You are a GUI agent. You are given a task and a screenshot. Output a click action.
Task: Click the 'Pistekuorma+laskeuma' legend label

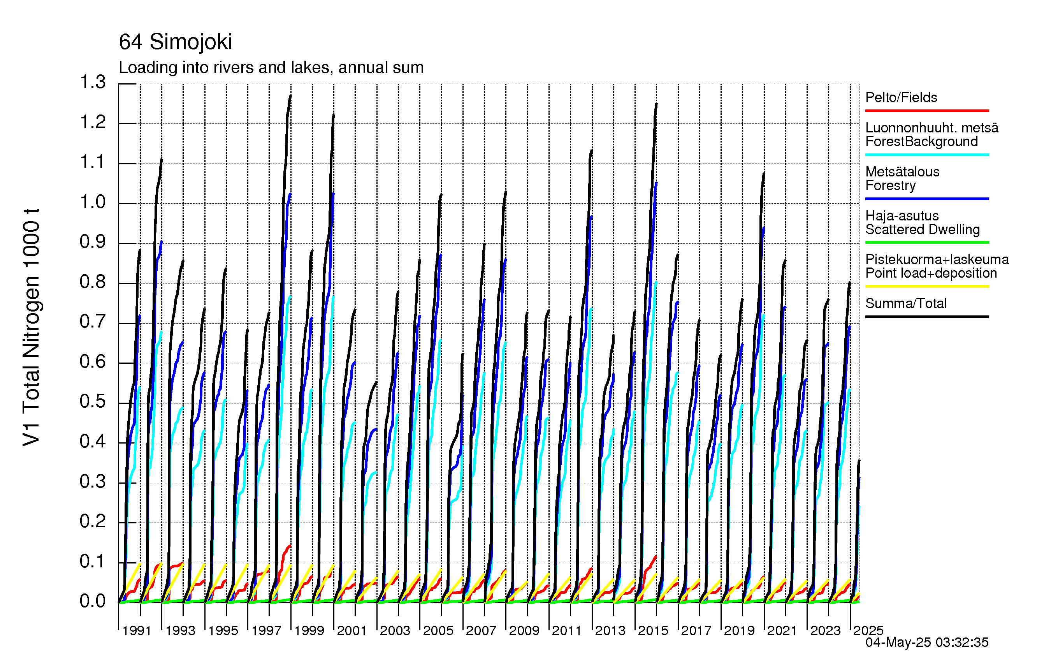click(x=937, y=259)
